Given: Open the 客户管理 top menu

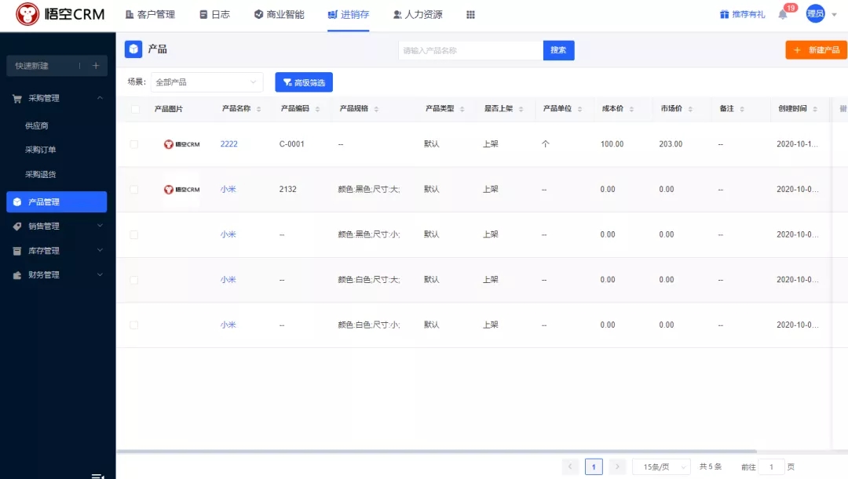Looking at the screenshot, I should pyautogui.click(x=150, y=15).
